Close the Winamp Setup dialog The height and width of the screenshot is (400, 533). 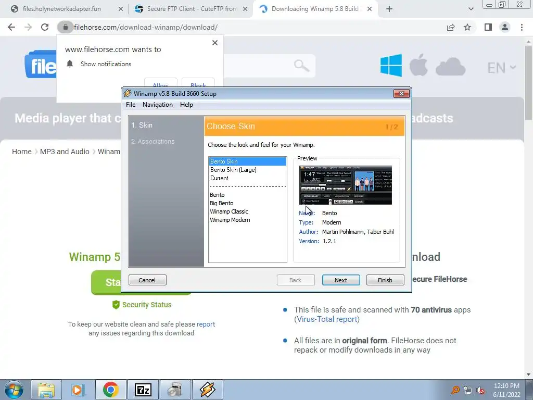click(x=401, y=93)
